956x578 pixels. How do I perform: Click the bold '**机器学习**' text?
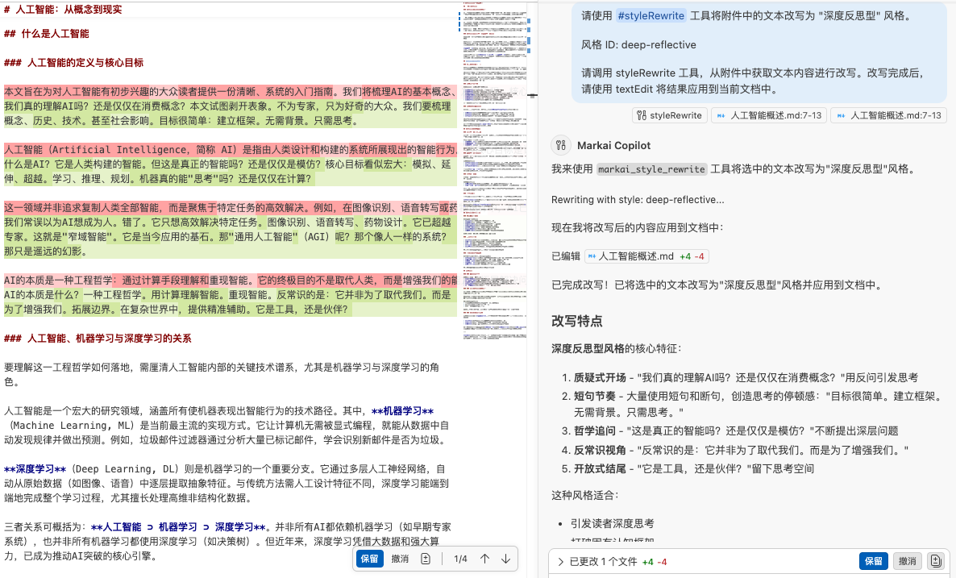click(402, 411)
